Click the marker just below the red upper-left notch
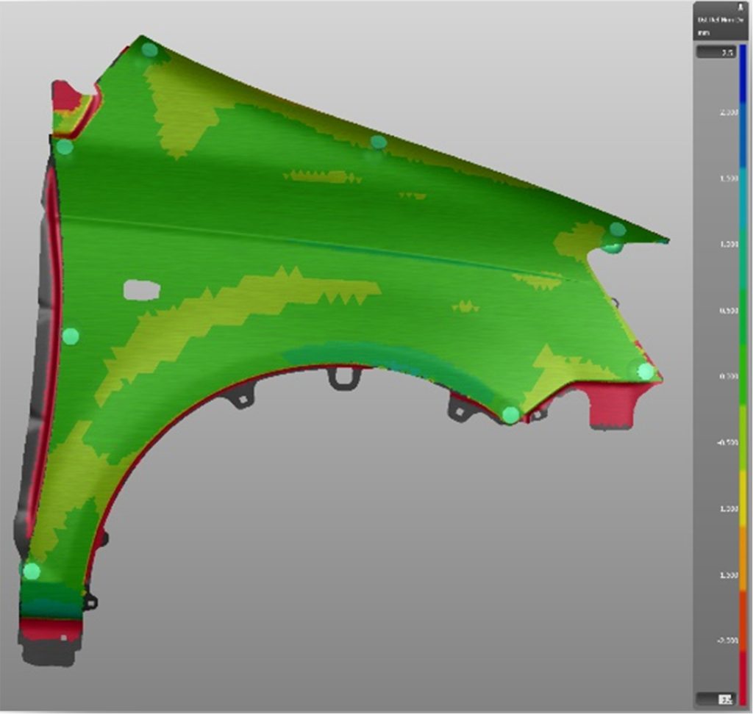 coord(65,147)
